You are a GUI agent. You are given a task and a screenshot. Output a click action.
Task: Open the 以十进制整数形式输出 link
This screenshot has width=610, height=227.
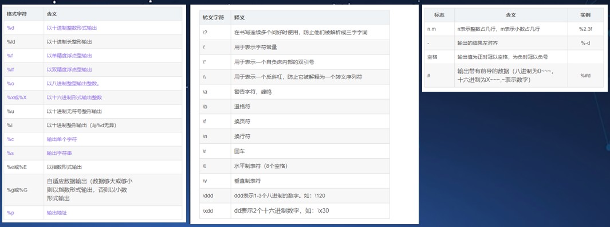[72, 28]
